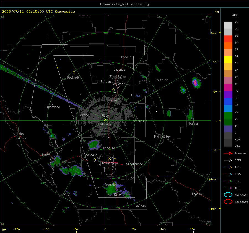Click the 80 dBZ light gray swatch
249x233 pixels.
click(228, 25)
